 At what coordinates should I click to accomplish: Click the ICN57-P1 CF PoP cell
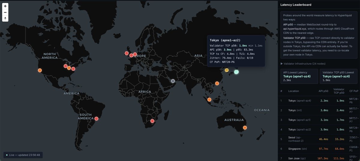tap(354, 139)
